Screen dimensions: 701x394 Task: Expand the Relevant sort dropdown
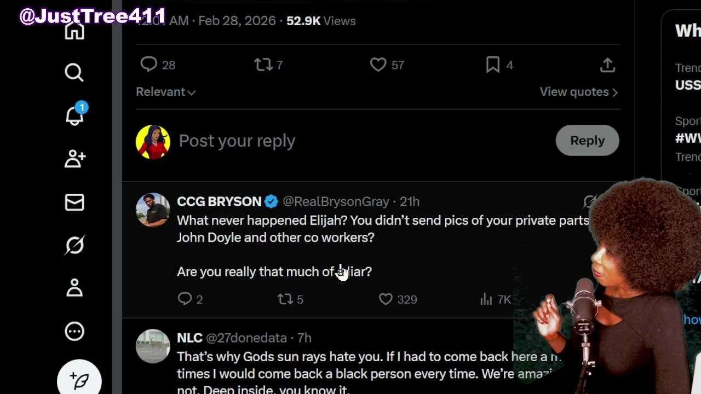(x=165, y=92)
